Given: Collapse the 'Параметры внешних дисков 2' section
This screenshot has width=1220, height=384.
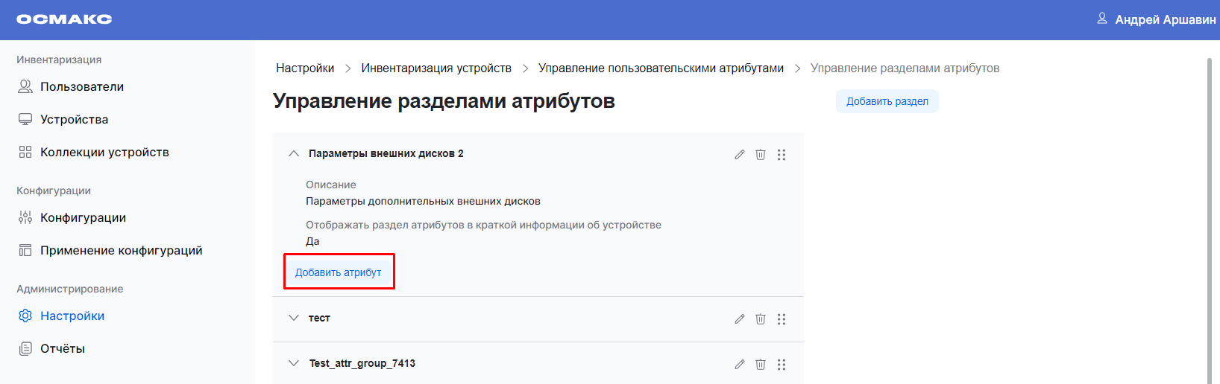Looking at the screenshot, I should click(x=294, y=154).
